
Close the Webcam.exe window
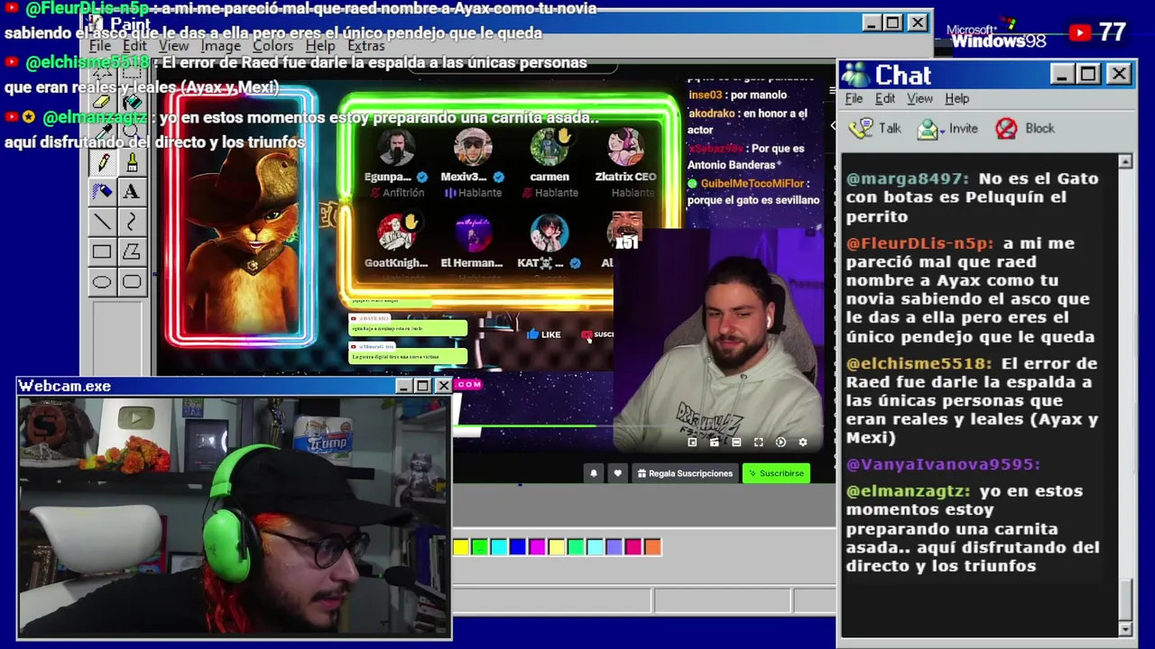click(443, 386)
